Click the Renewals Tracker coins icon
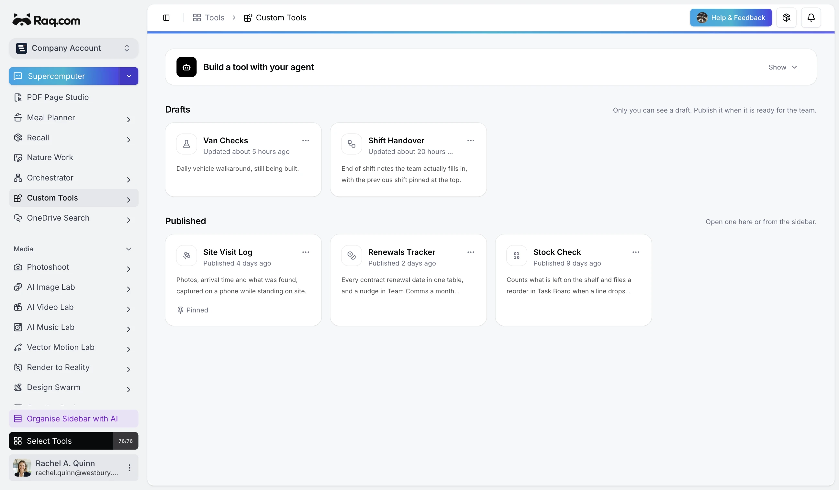839x490 pixels. click(x=352, y=256)
